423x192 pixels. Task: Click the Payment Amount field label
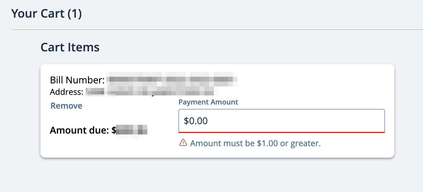pyautogui.click(x=208, y=102)
